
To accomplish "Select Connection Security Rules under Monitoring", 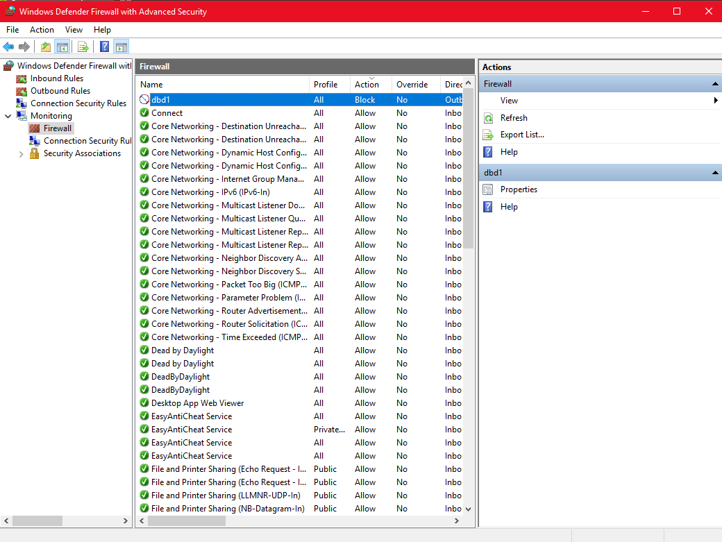I will click(87, 141).
